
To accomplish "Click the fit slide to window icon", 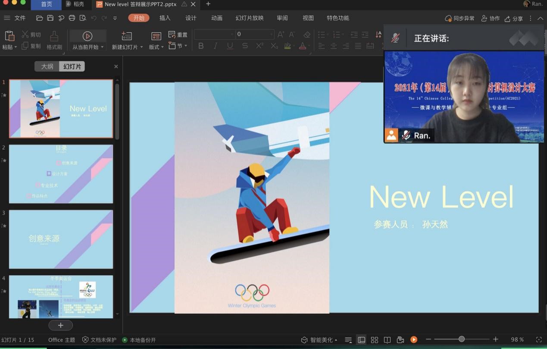I will 539,340.
